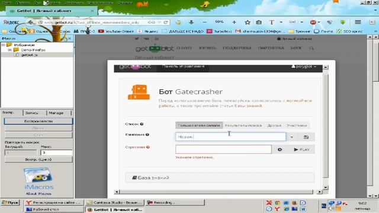The height and width of the screenshot is (213, 379).
Task: Click the browser back arrow button
Action: 30,22
